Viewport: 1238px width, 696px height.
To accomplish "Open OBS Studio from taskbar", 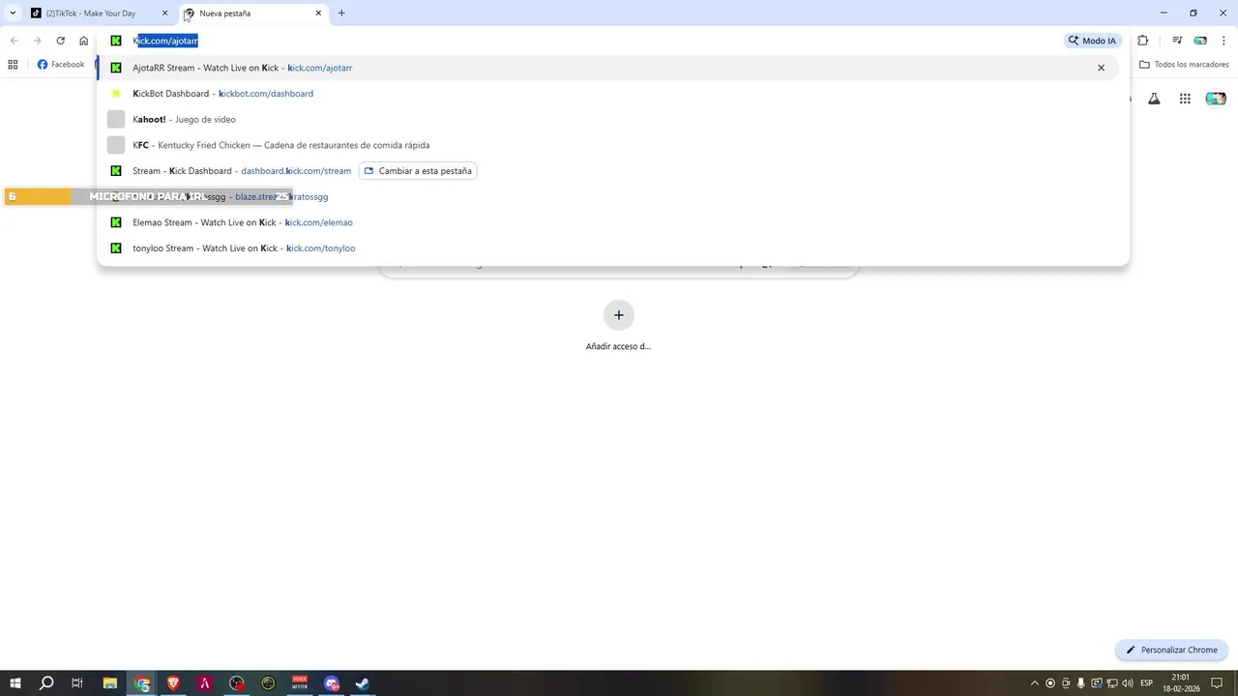I will [237, 683].
